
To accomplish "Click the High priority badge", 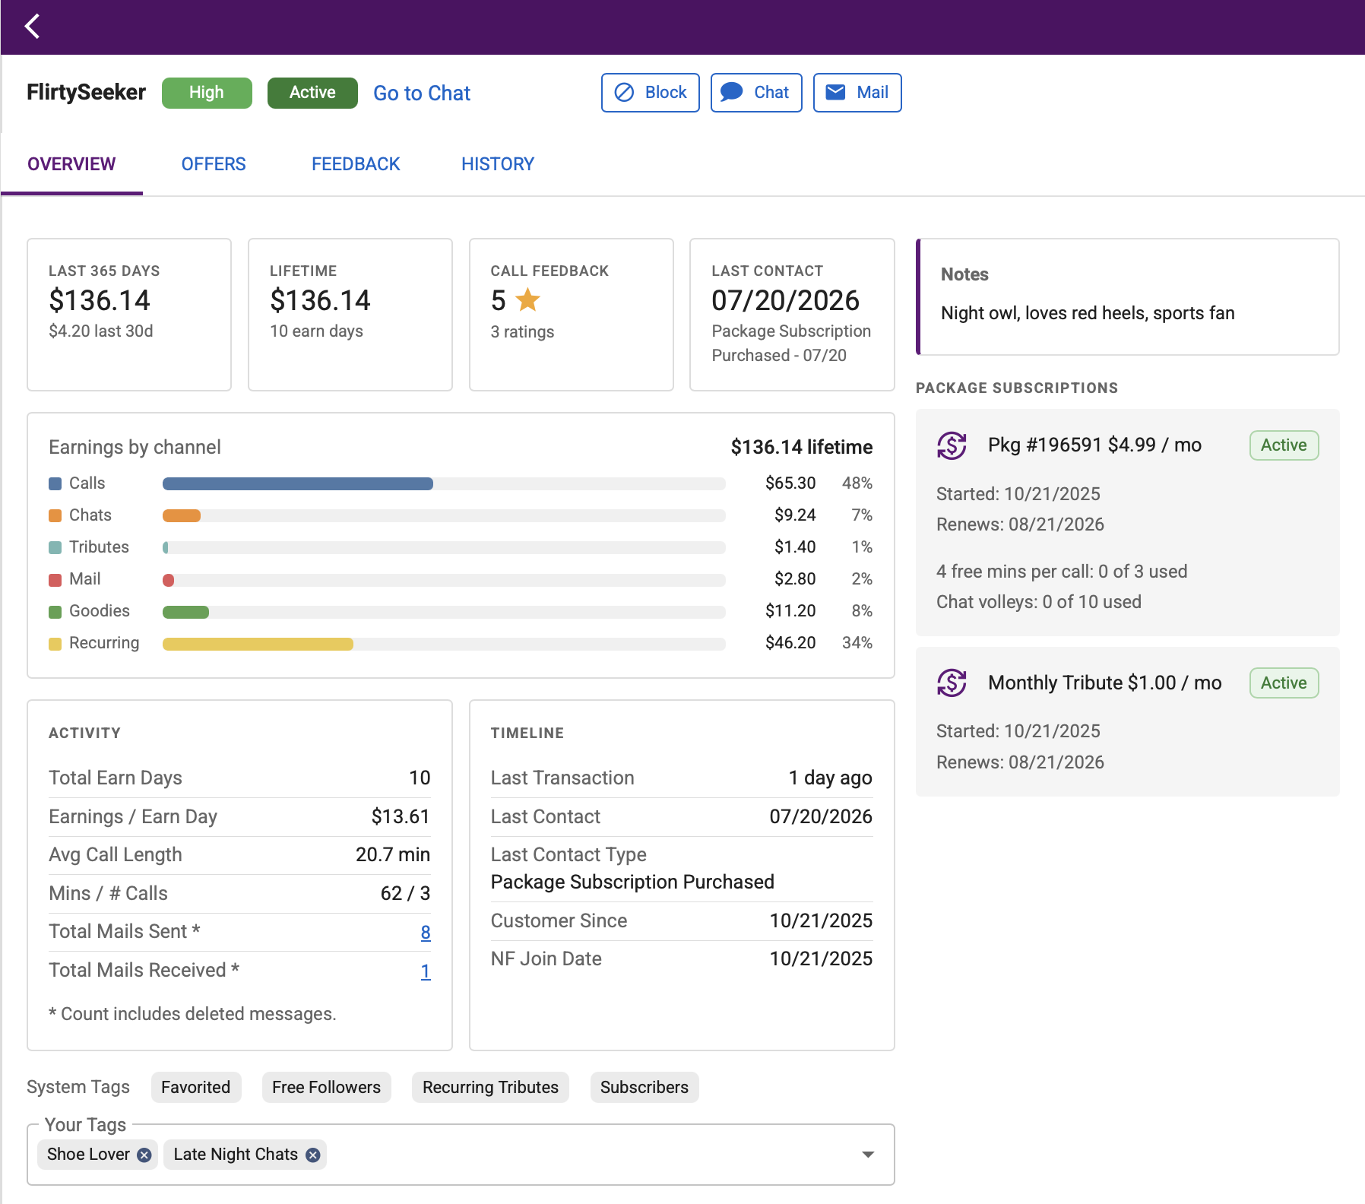I will coord(207,93).
